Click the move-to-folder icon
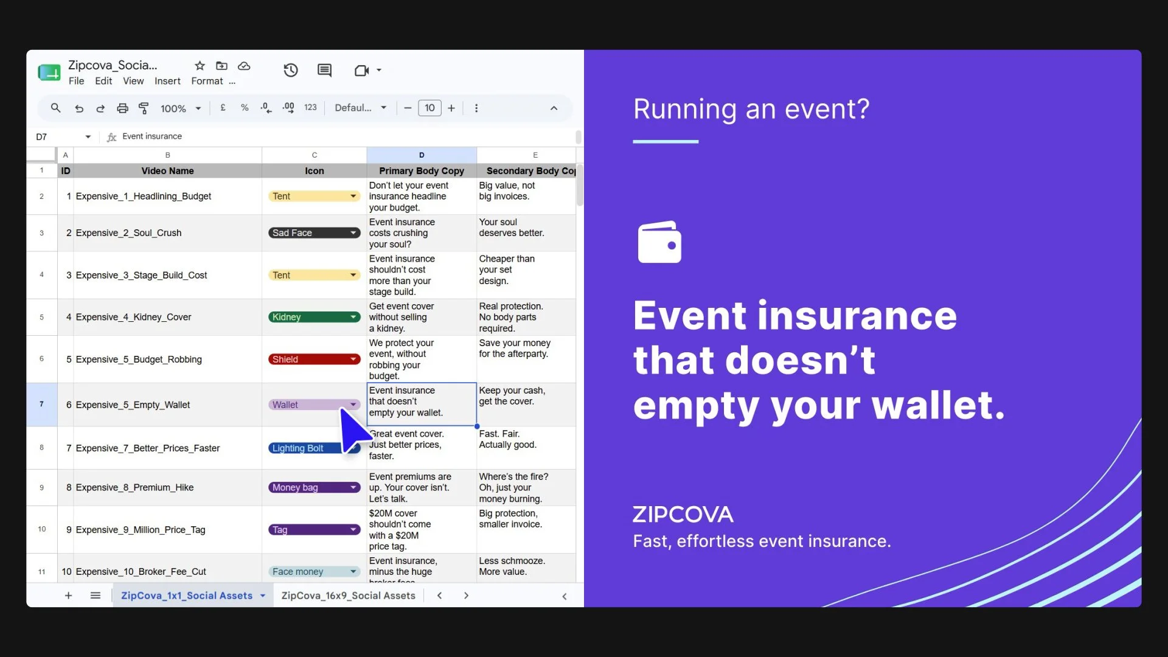Viewport: 1168px width, 657px height. 221,66
